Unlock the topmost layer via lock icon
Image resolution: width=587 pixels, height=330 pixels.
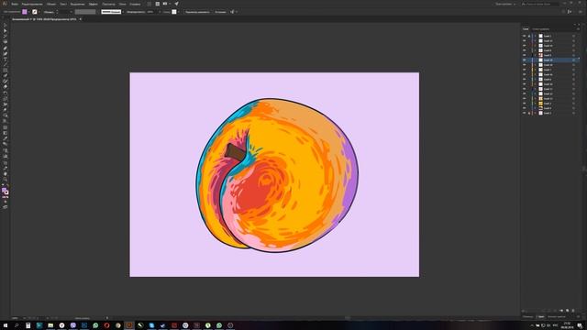point(529,36)
